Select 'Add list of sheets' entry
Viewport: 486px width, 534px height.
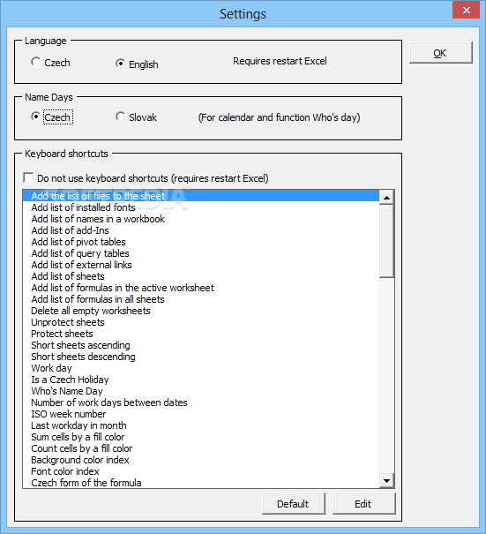tap(201, 276)
